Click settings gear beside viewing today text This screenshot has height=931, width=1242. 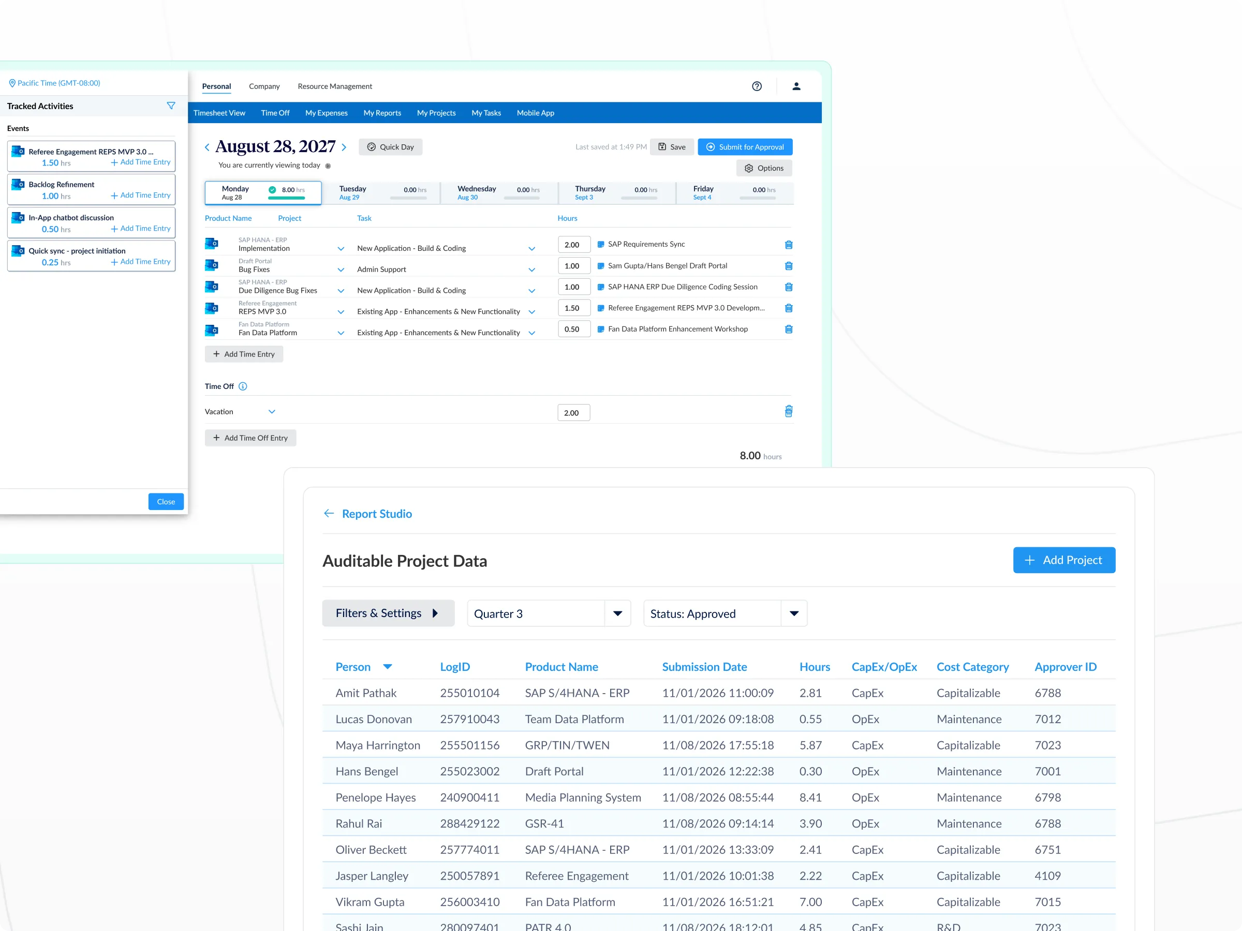[x=328, y=166]
